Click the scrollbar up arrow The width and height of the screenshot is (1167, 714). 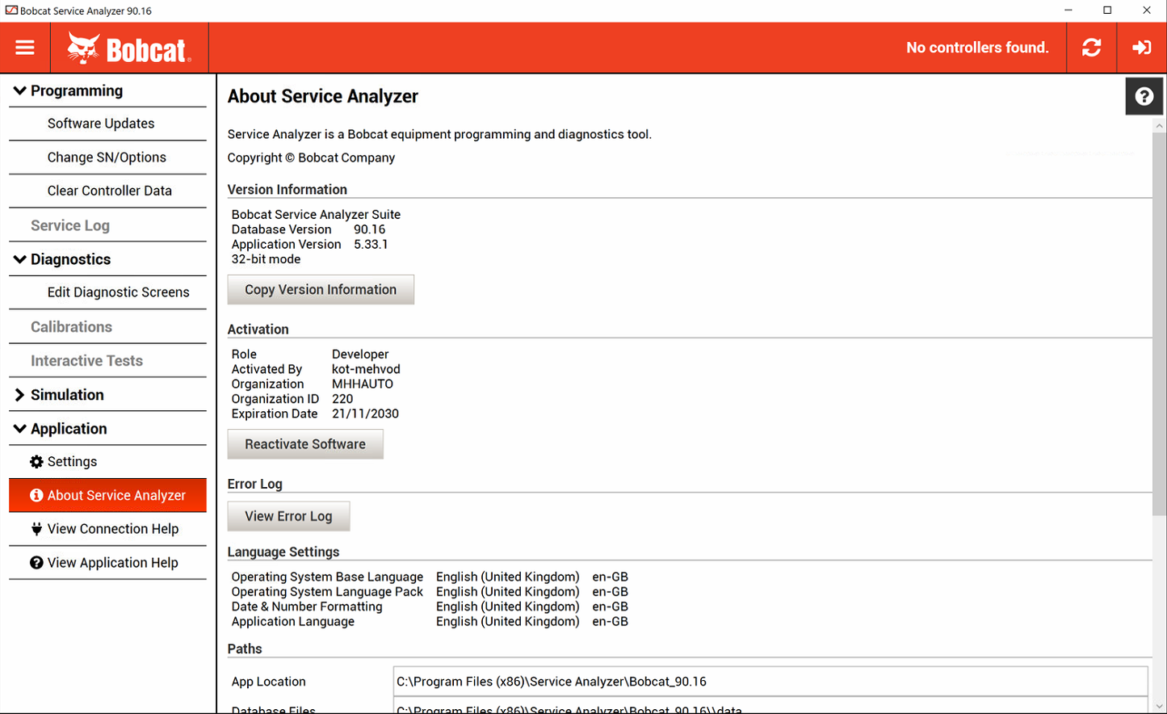tap(1160, 126)
